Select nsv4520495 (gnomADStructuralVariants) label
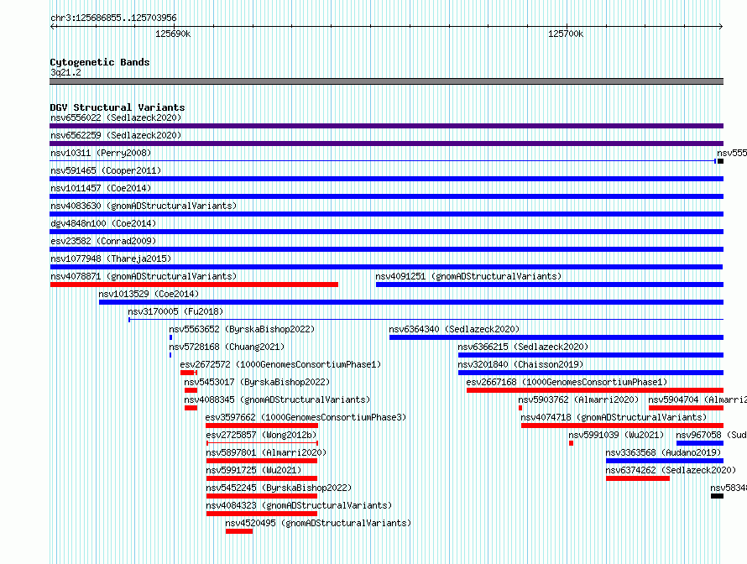 (x=318, y=523)
